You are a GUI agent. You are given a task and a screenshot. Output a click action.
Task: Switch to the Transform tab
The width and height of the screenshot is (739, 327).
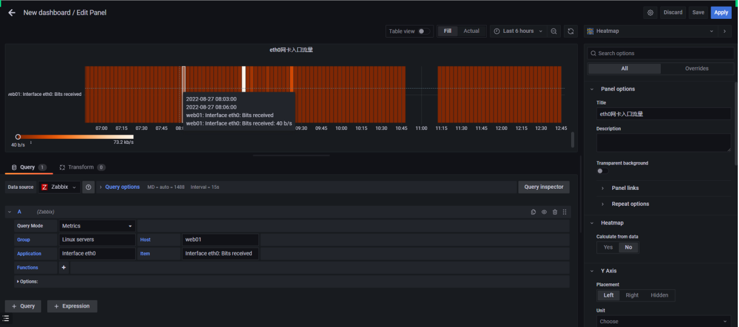[82, 167]
